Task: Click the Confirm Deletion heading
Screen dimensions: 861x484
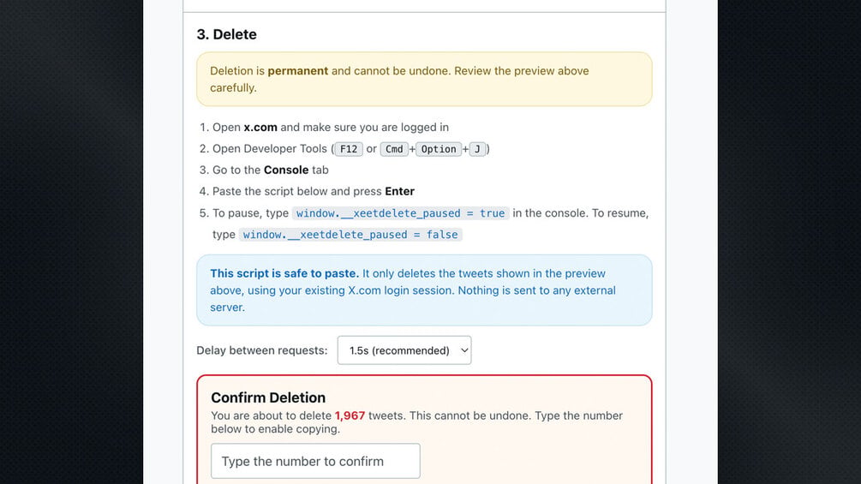Action: coord(268,397)
